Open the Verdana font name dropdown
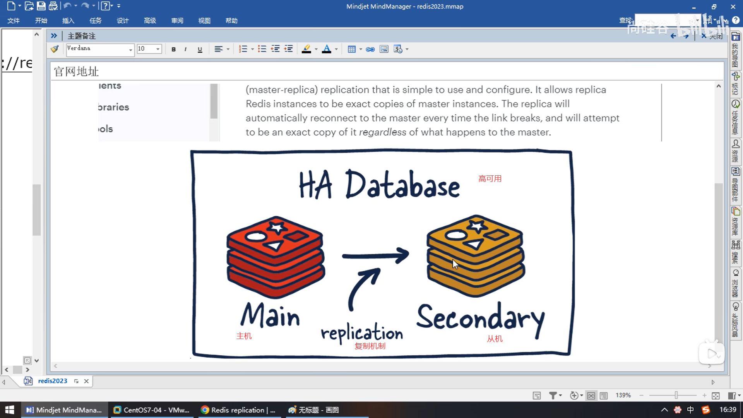Screen dimensions: 743x418 (x=130, y=49)
